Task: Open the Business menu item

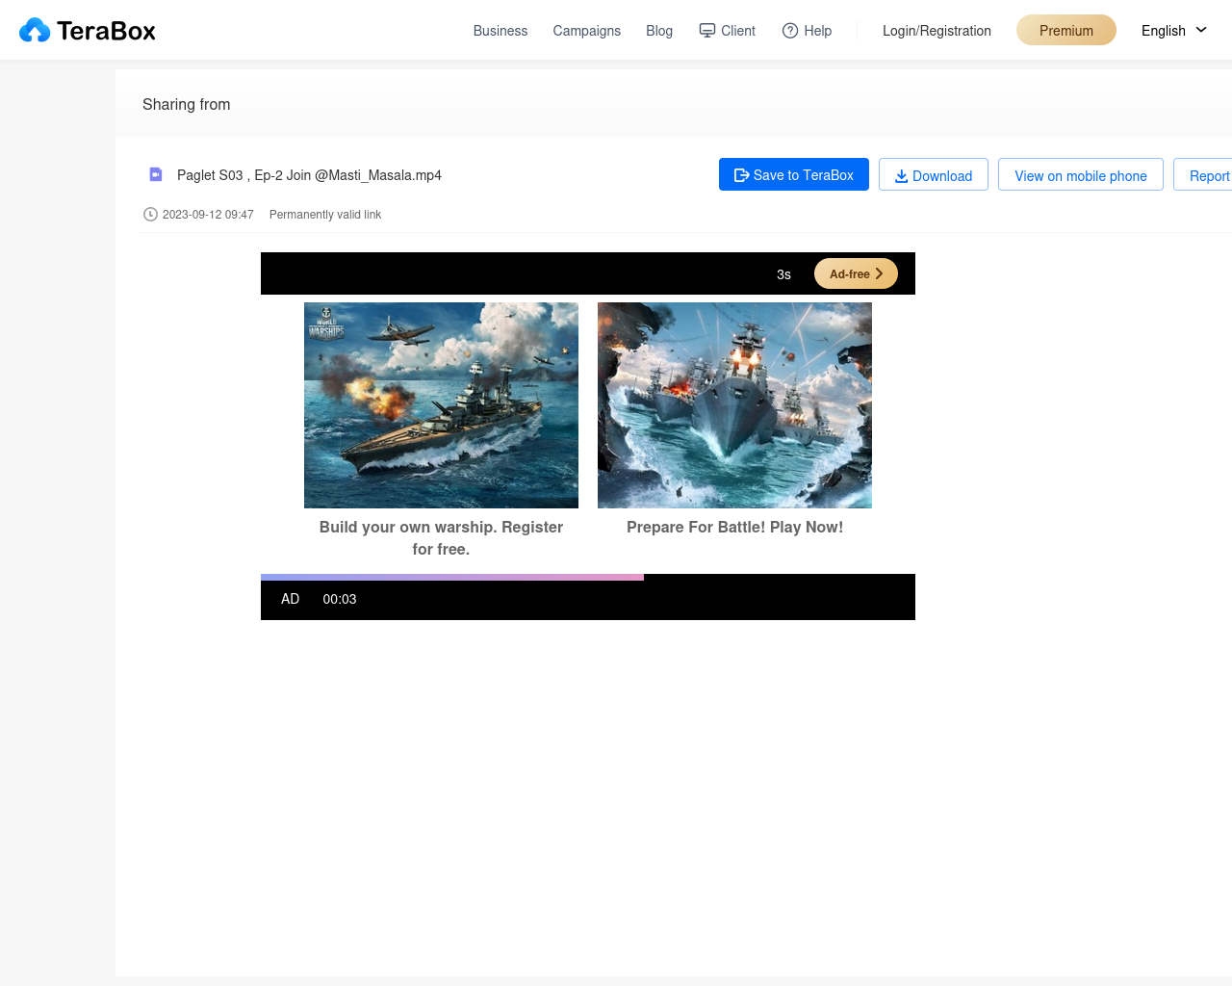Action: coord(500,31)
